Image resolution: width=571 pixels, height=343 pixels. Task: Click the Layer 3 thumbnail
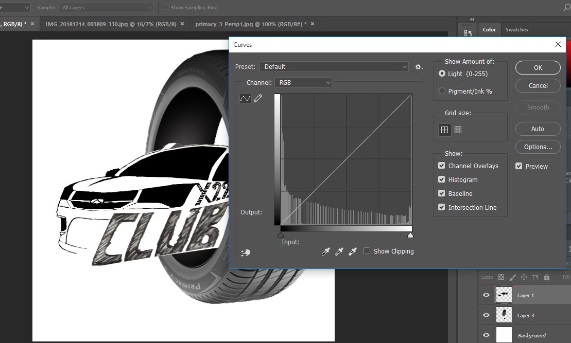(x=504, y=315)
